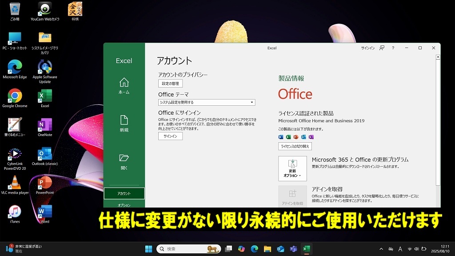Open the Windows Start menu
This screenshot has width=455, height=256.
tap(148, 249)
